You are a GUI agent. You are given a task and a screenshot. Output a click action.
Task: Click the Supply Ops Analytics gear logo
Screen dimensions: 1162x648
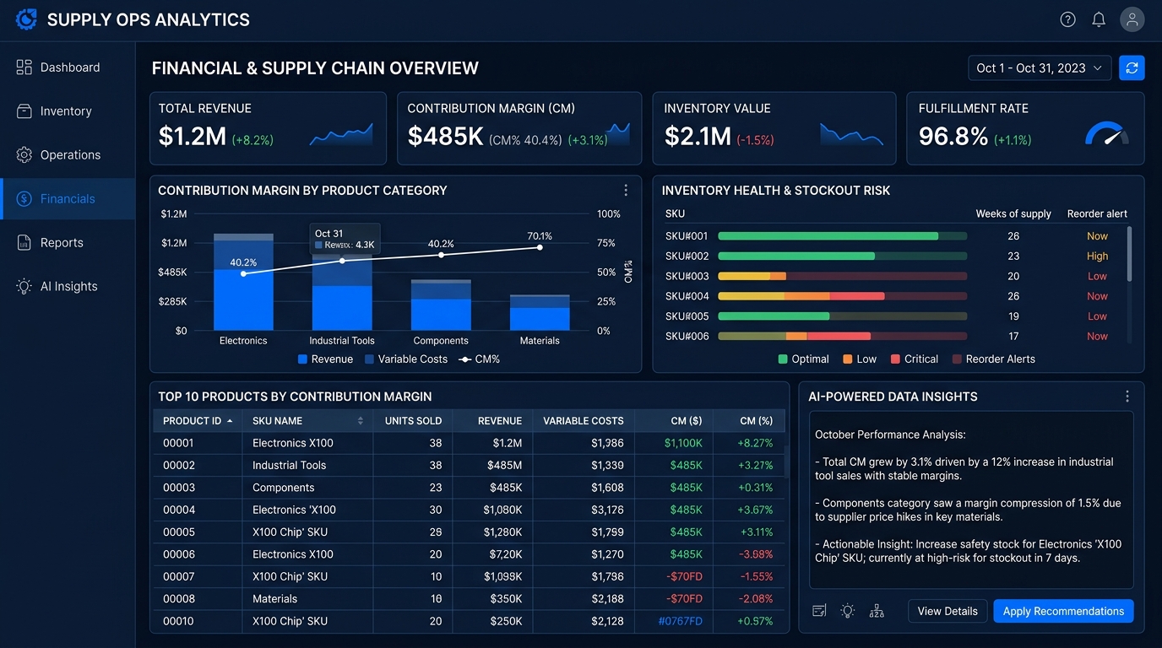tap(26, 19)
